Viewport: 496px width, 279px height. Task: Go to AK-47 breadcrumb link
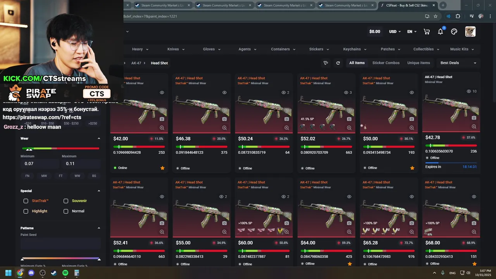[136, 63]
